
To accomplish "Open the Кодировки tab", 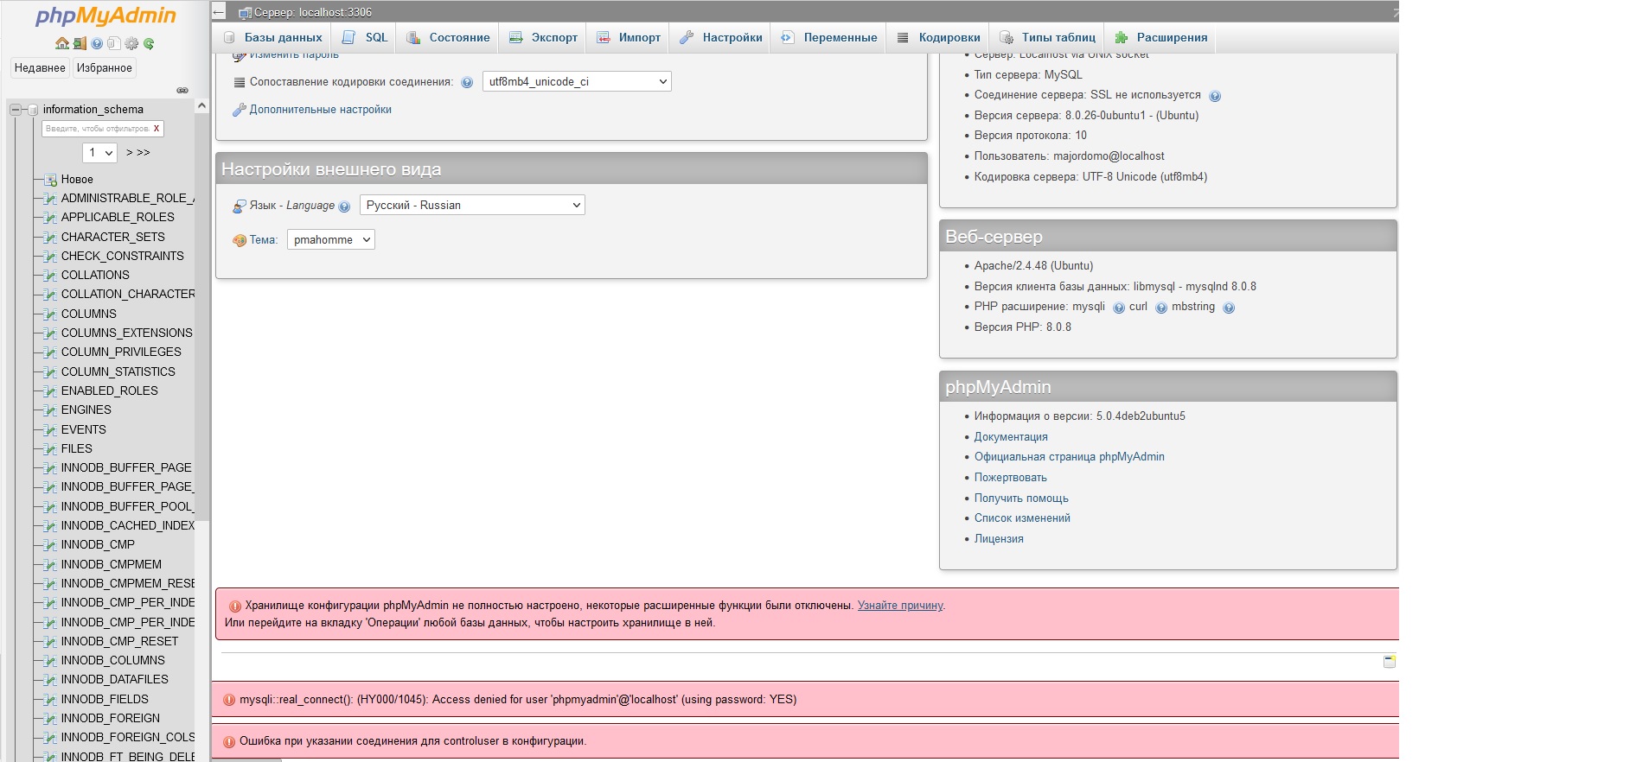I will [x=938, y=38].
